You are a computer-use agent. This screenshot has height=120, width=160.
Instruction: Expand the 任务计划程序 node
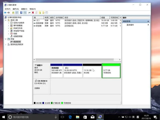(x=8, y=23)
